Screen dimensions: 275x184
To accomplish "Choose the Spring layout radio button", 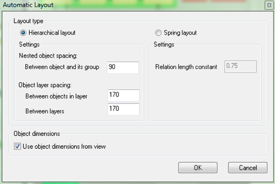I will [158, 33].
